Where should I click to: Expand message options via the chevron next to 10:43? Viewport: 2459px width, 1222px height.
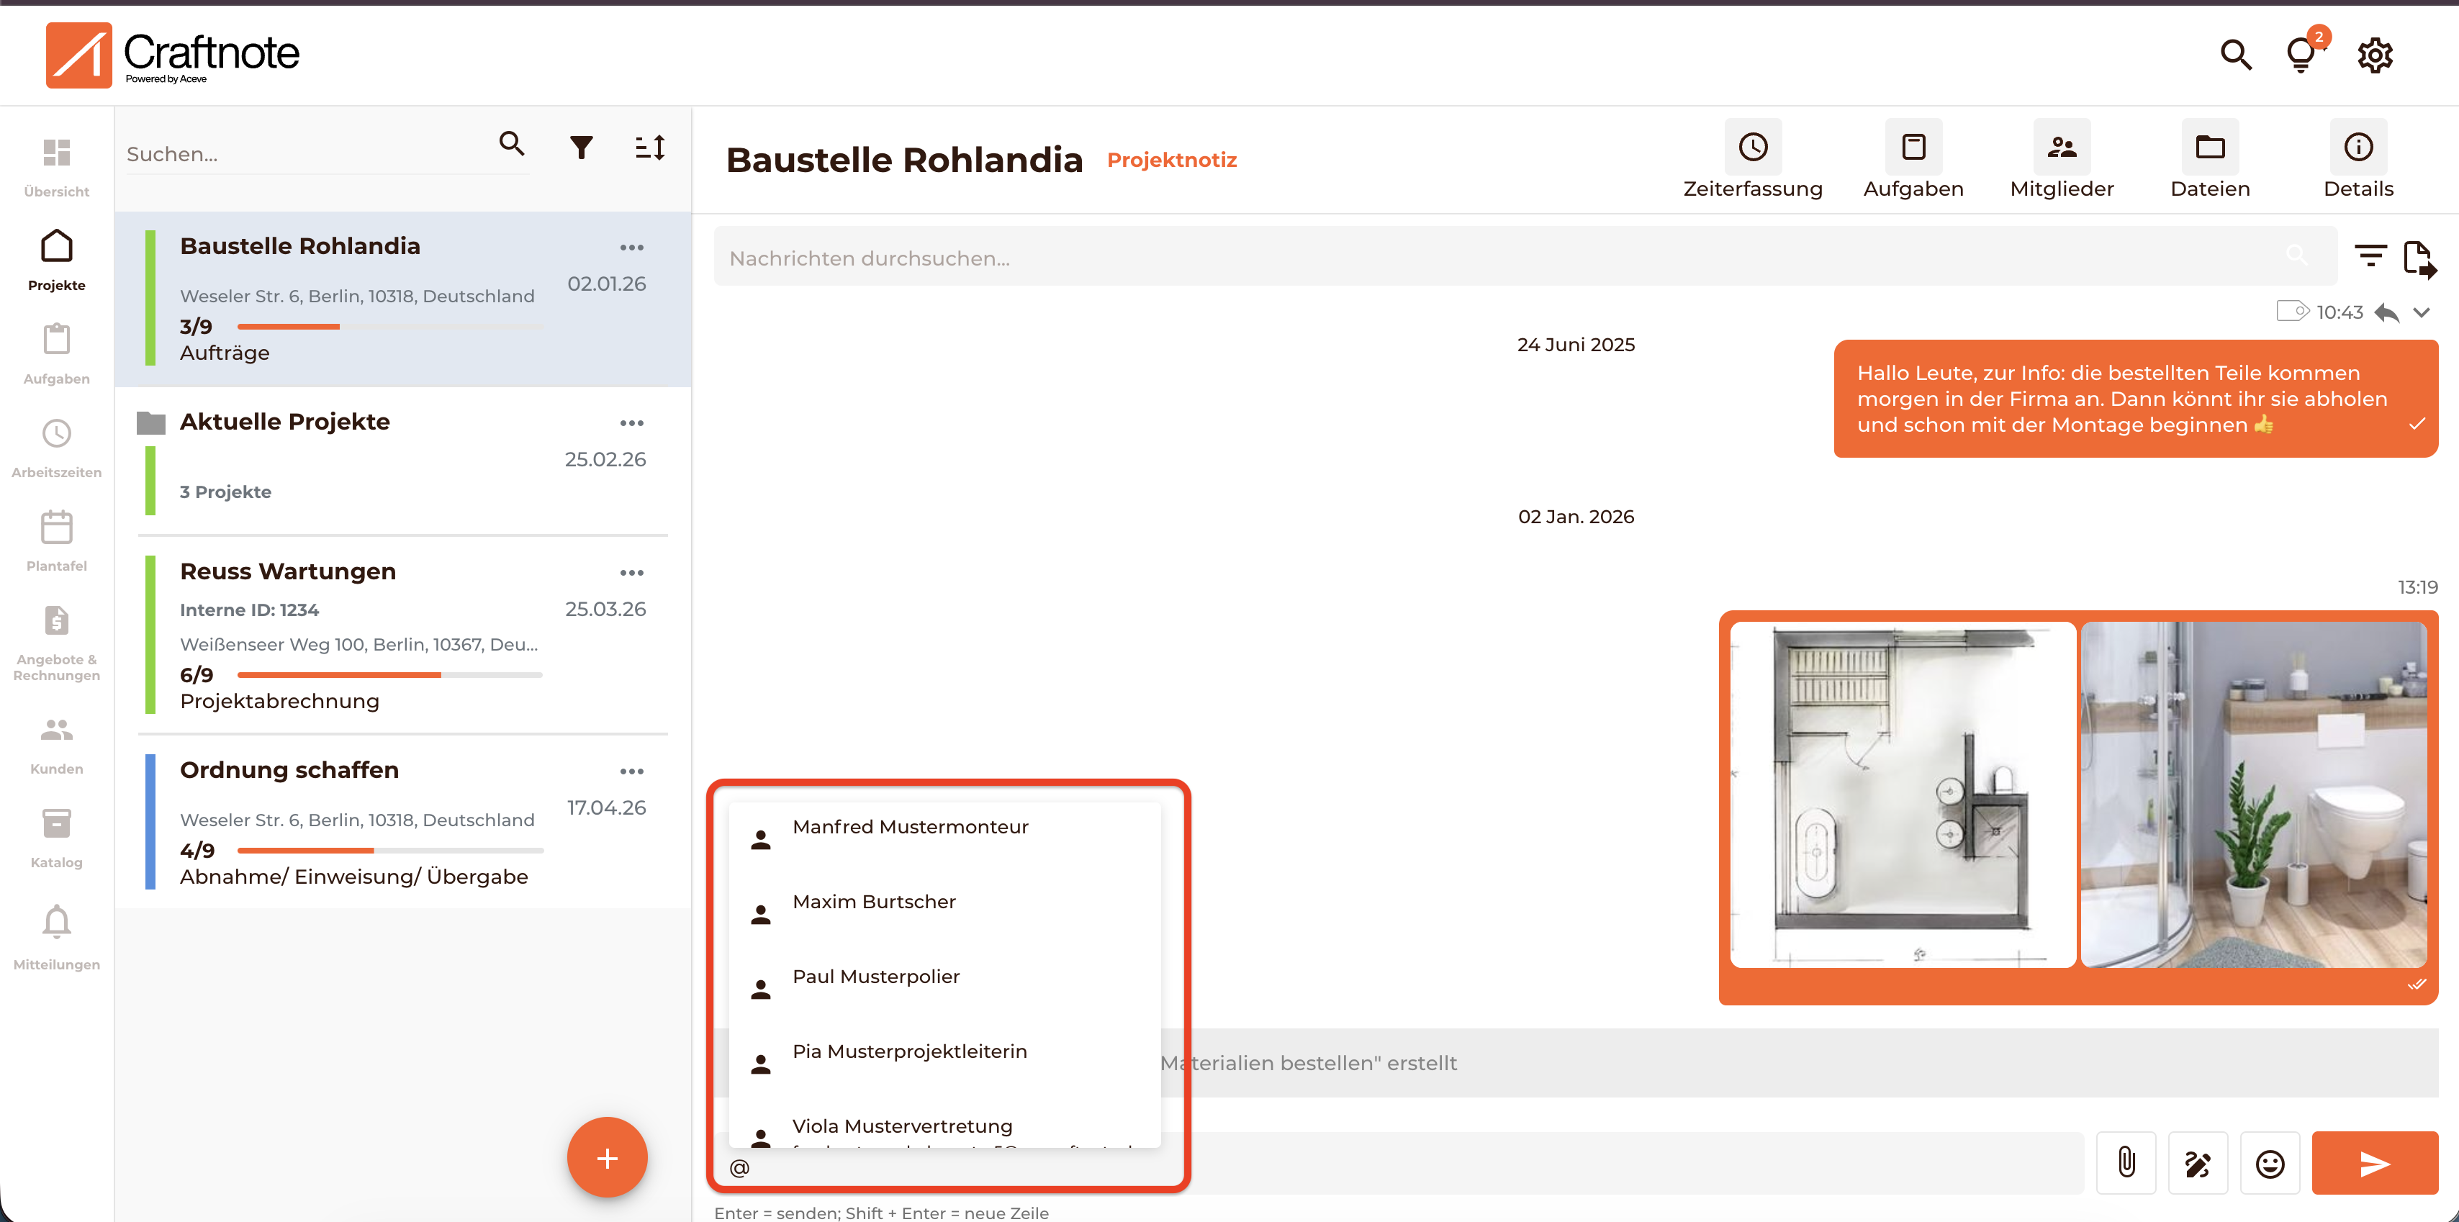point(2423,312)
